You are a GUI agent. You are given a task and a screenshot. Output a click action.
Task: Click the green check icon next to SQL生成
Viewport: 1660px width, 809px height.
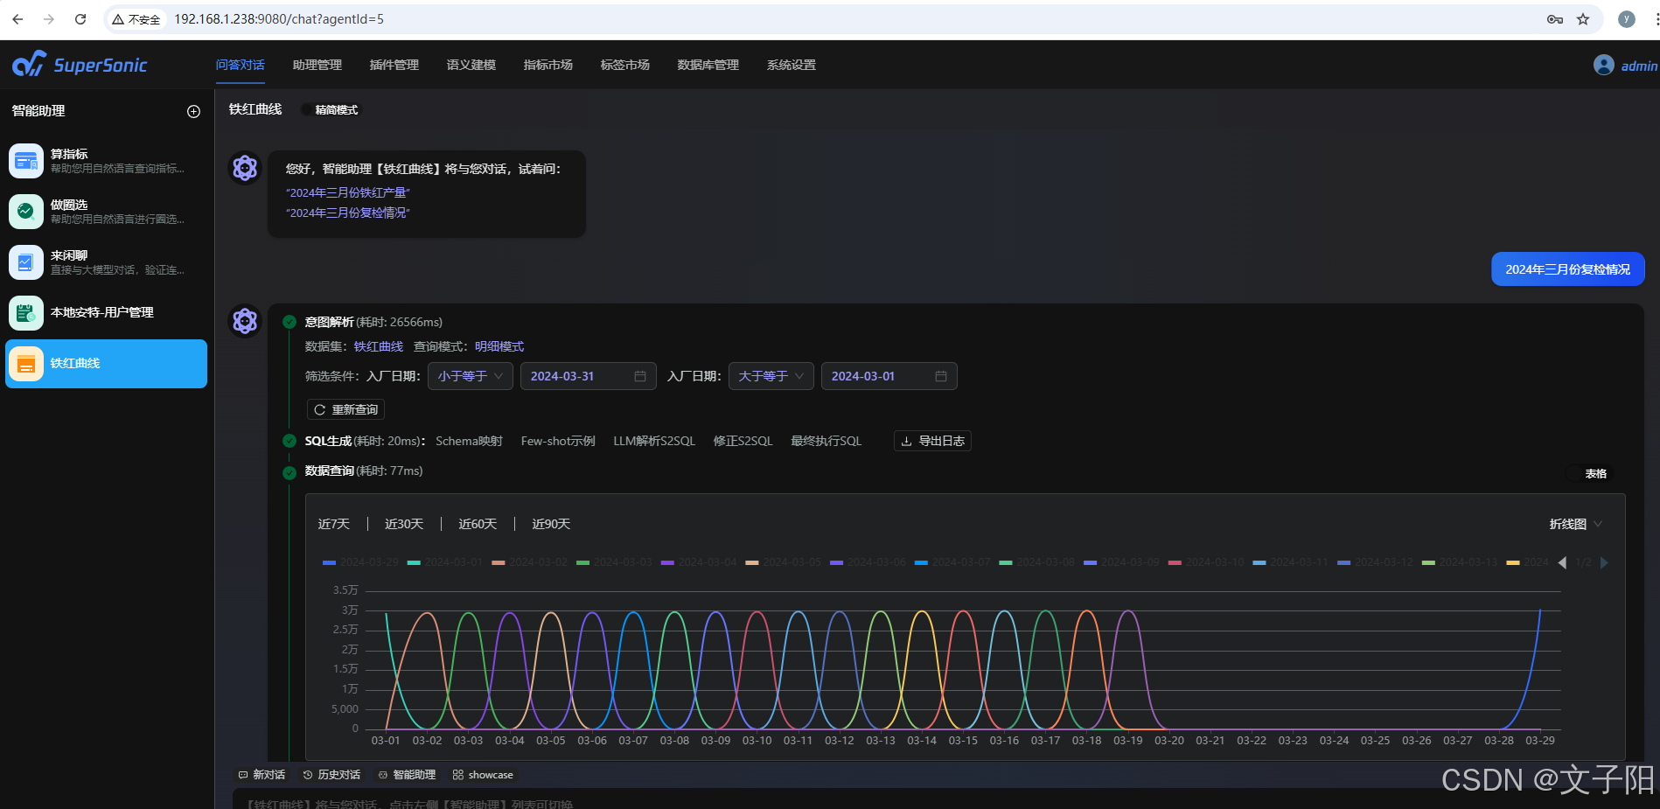(289, 441)
